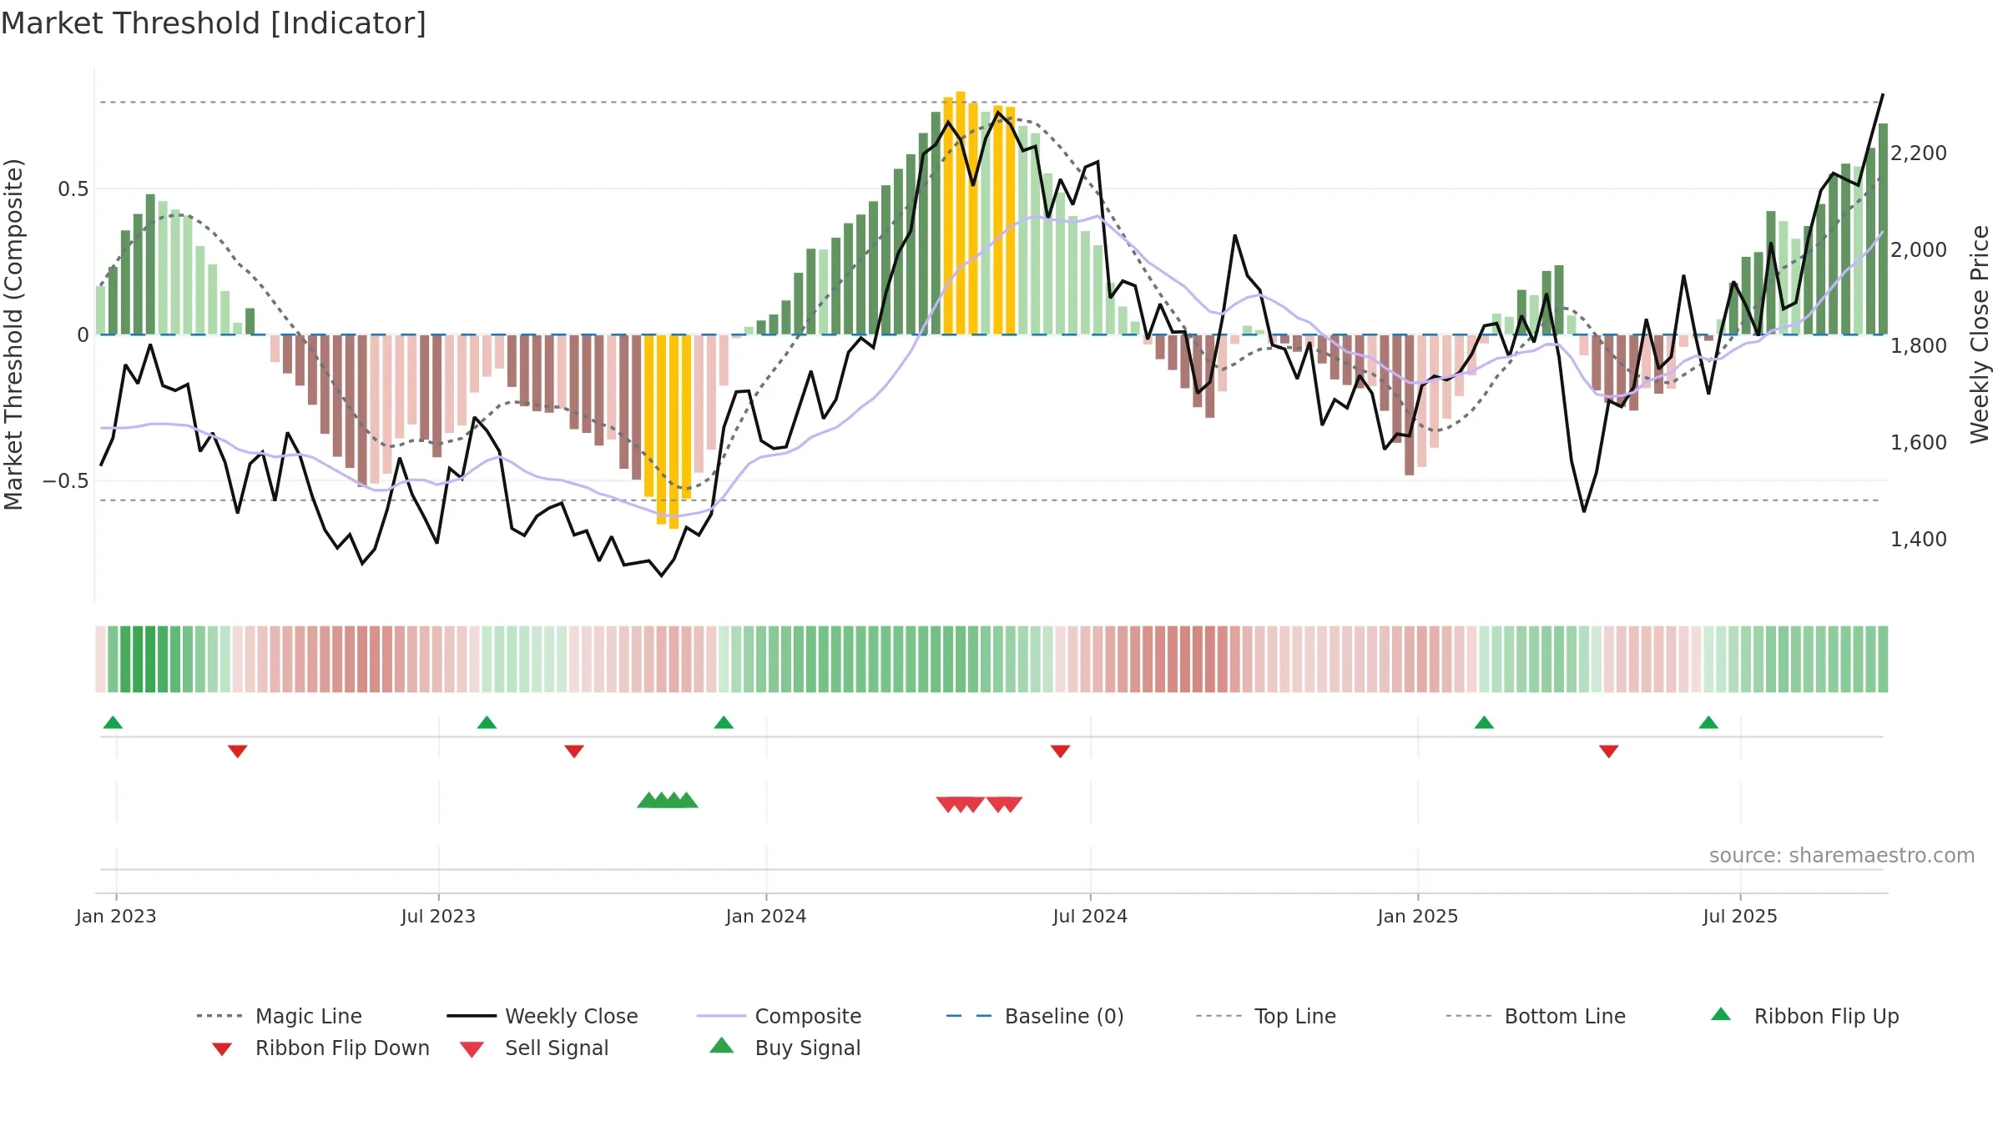The height and width of the screenshot is (1126, 2003).
Task: Click the ribbon flip up marker at Jan 2023
Action: [113, 722]
